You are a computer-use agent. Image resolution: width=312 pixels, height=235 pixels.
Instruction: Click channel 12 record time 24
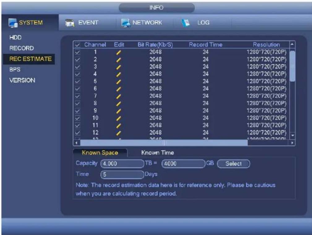point(206,133)
